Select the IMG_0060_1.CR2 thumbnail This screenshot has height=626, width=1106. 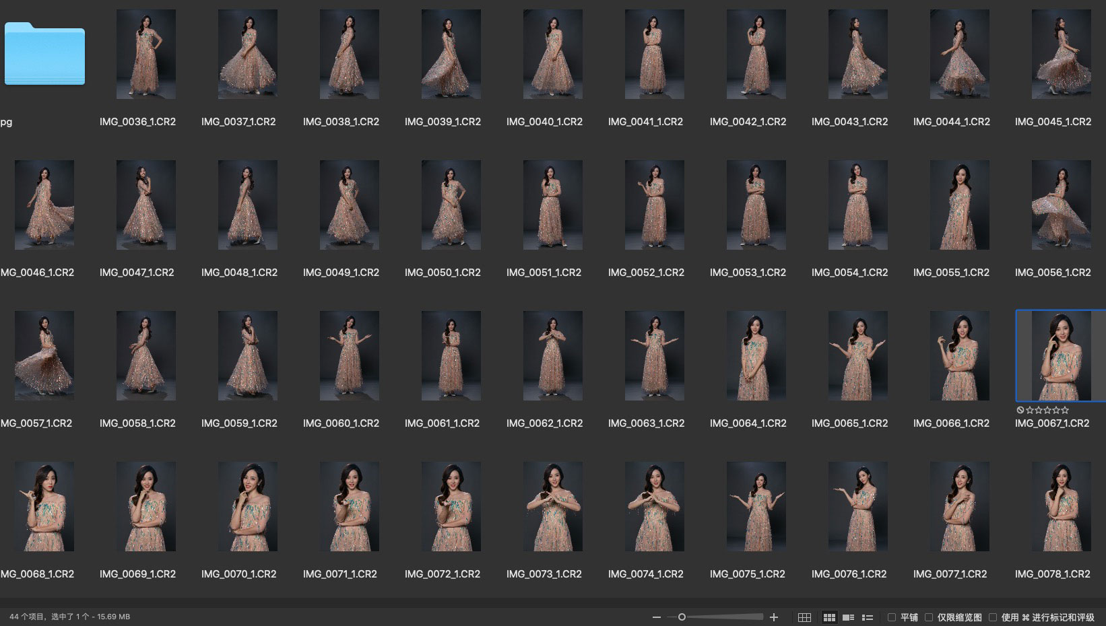click(349, 355)
